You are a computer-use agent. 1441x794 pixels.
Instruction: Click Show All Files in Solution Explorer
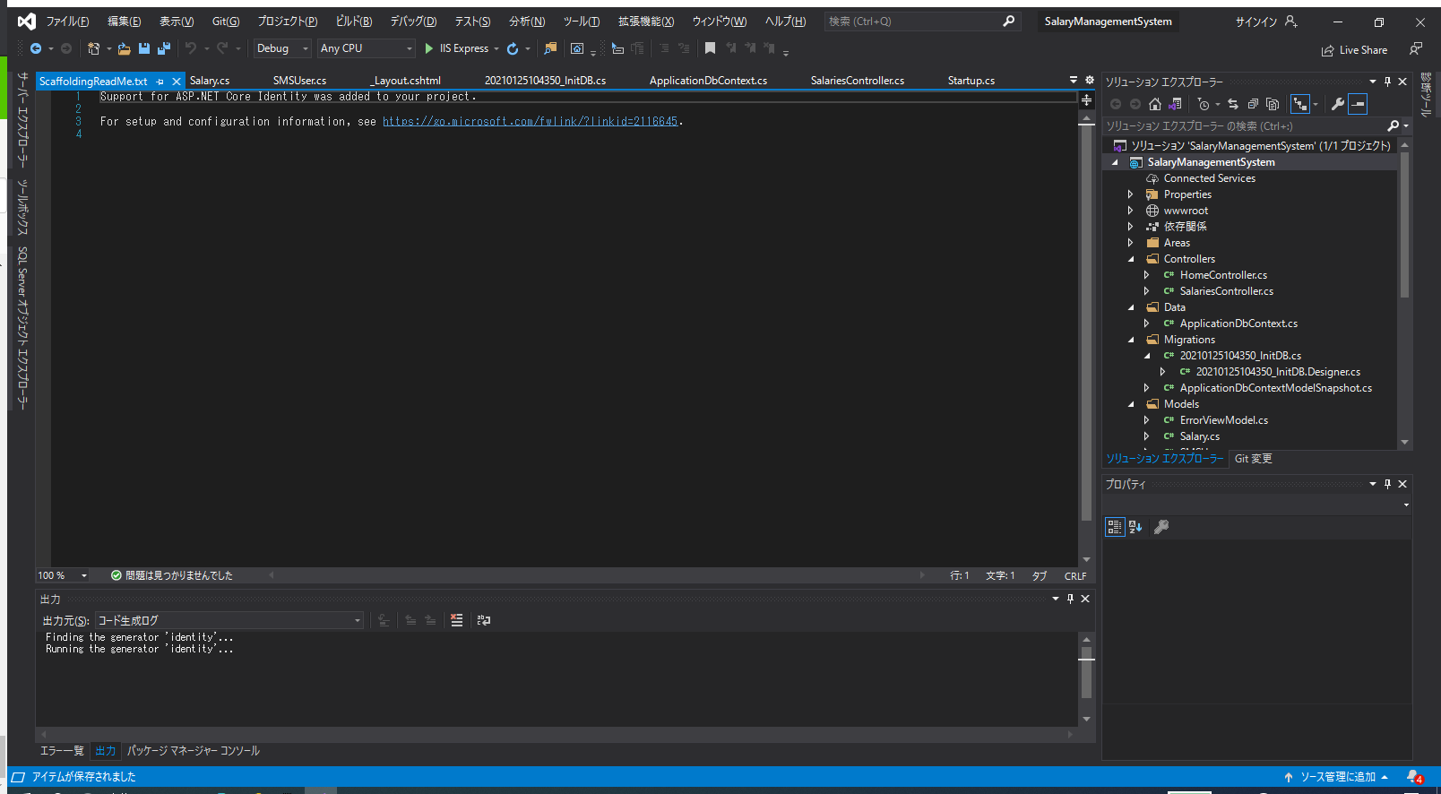(x=1273, y=104)
